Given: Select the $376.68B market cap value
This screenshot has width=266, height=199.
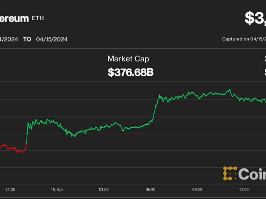Looking at the screenshot, I should [x=130, y=72].
